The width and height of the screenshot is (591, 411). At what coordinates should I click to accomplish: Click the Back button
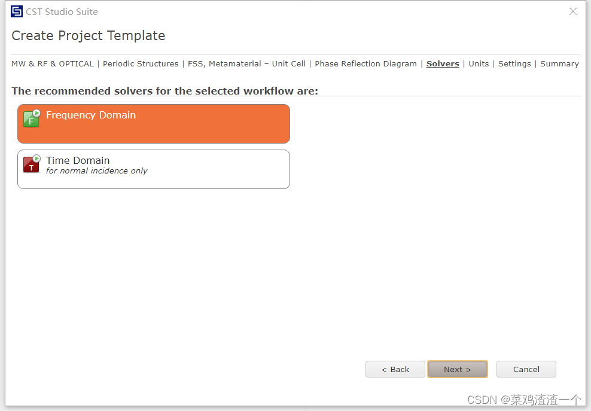(395, 369)
